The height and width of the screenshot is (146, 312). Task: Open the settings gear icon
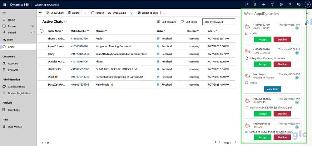coord(281,5)
